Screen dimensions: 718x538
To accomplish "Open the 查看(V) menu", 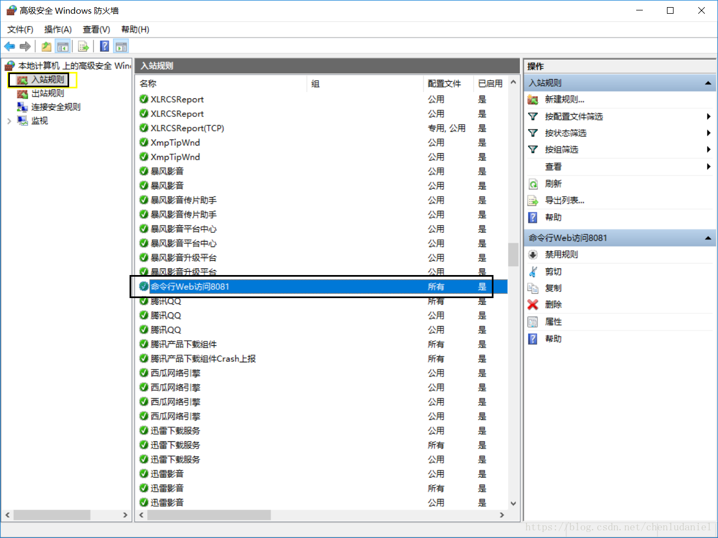I will click(97, 29).
